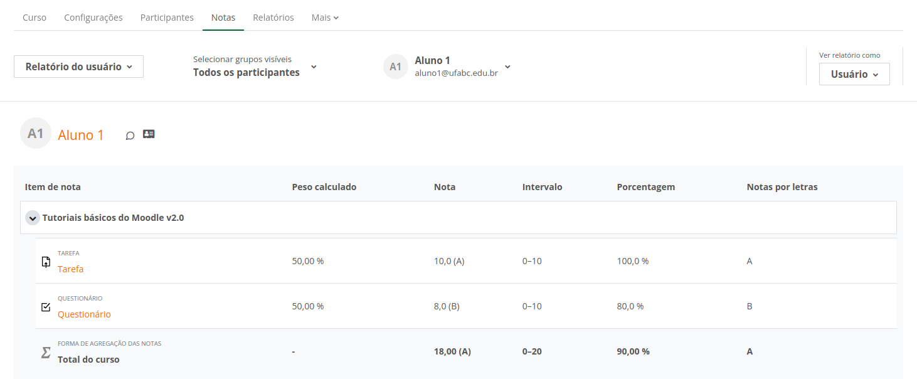Open the Mais menu

[x=324, y=17]
